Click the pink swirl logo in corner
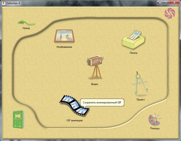The height and width of the screenshot is (141, 181). 170,14
